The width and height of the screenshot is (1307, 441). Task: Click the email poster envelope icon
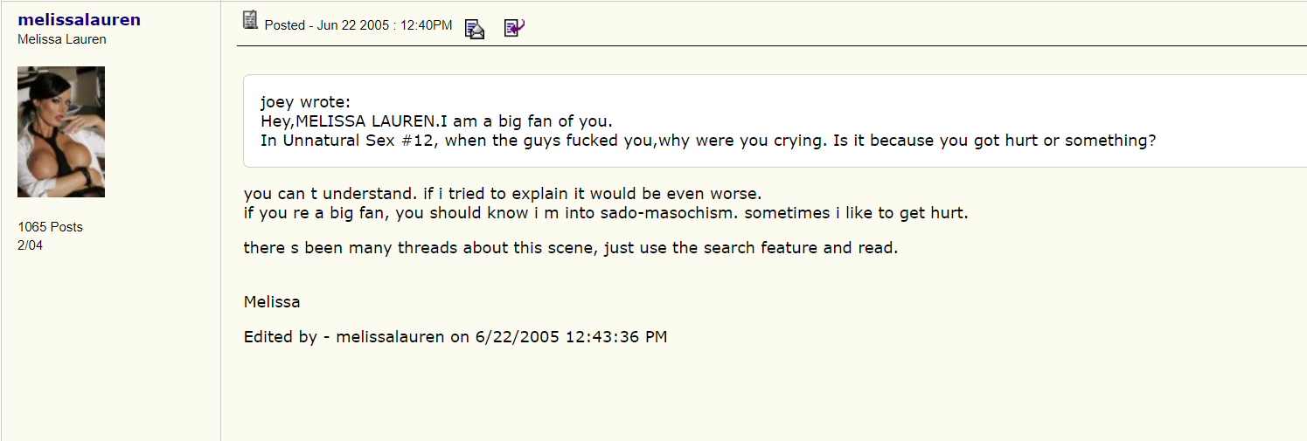[475, 29]
